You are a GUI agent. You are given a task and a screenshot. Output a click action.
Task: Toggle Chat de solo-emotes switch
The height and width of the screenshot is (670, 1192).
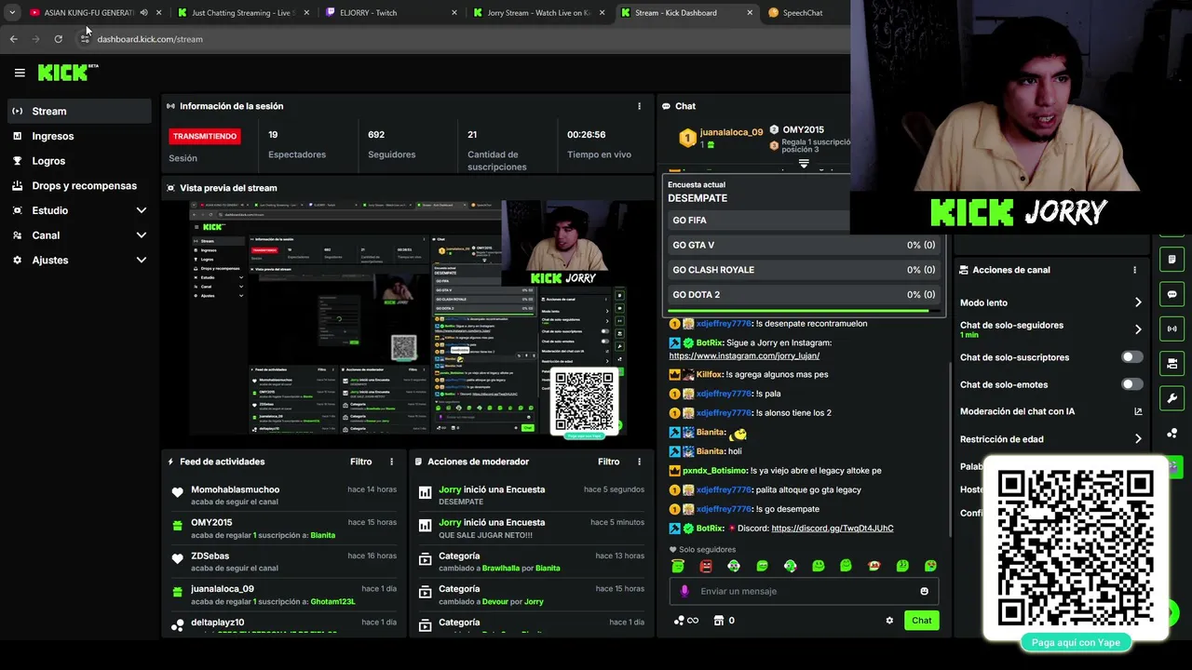tap(1131, 384)
